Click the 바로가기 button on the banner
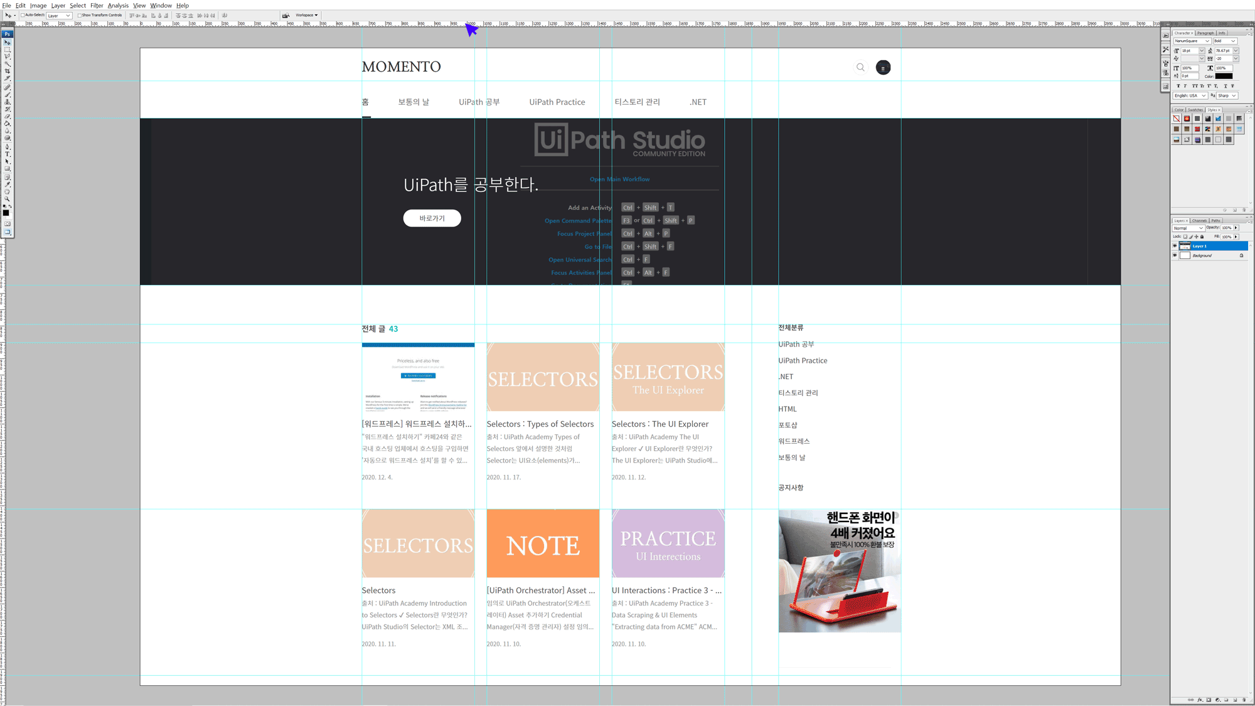Image resolution: width=1255 pixels, height=706 pixels. [432, 218]
